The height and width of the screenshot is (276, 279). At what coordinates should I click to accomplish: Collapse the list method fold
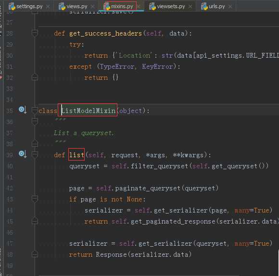tap(35, 154)
